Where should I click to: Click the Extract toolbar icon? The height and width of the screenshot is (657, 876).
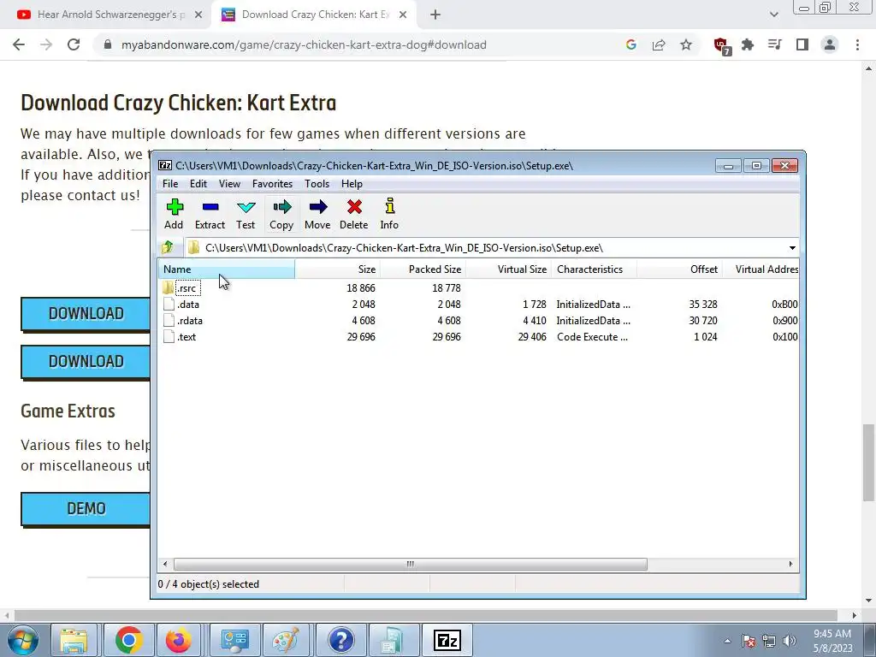pyautogui.click(x=210, y=214)
